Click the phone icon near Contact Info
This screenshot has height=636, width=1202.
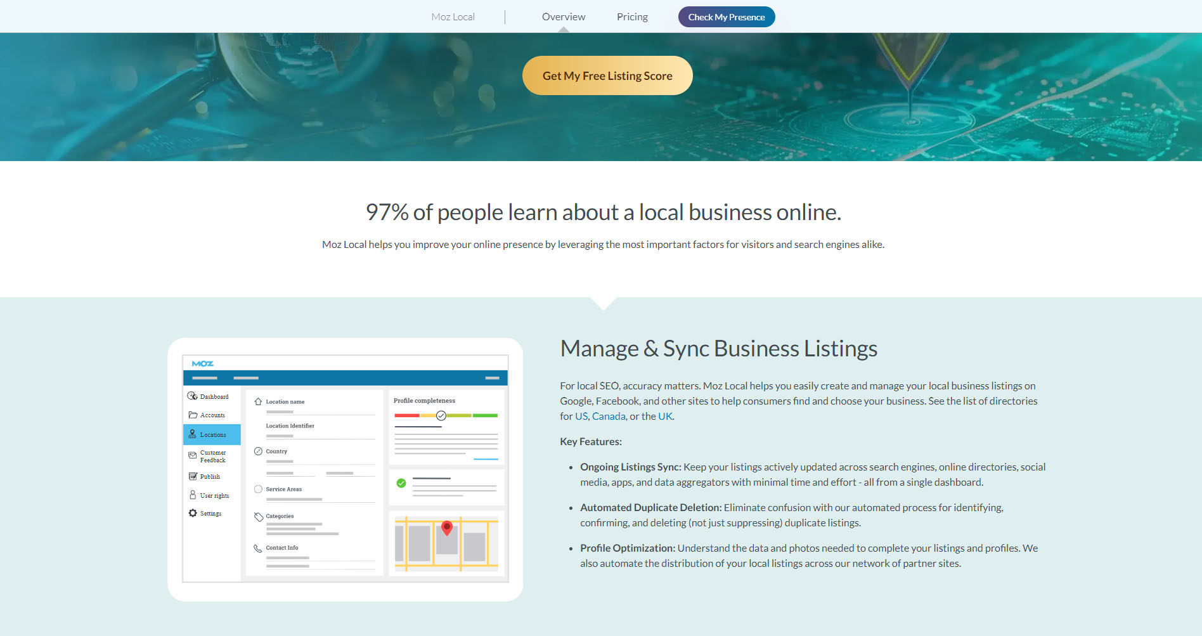coord(258,547)
